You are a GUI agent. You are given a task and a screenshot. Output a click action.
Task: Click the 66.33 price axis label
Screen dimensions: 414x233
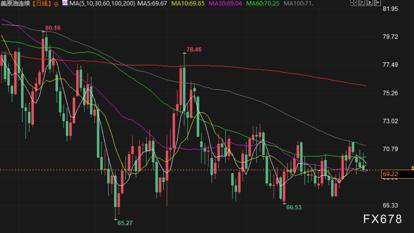click(390, 205)
